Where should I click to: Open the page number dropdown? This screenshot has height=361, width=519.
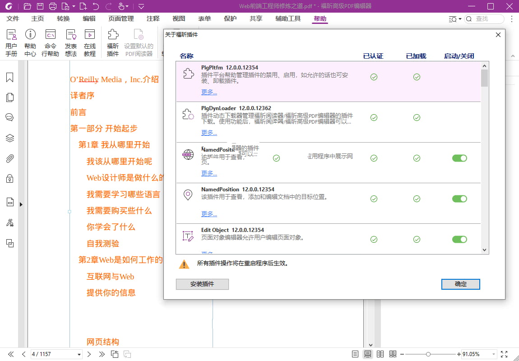[79, 354]
